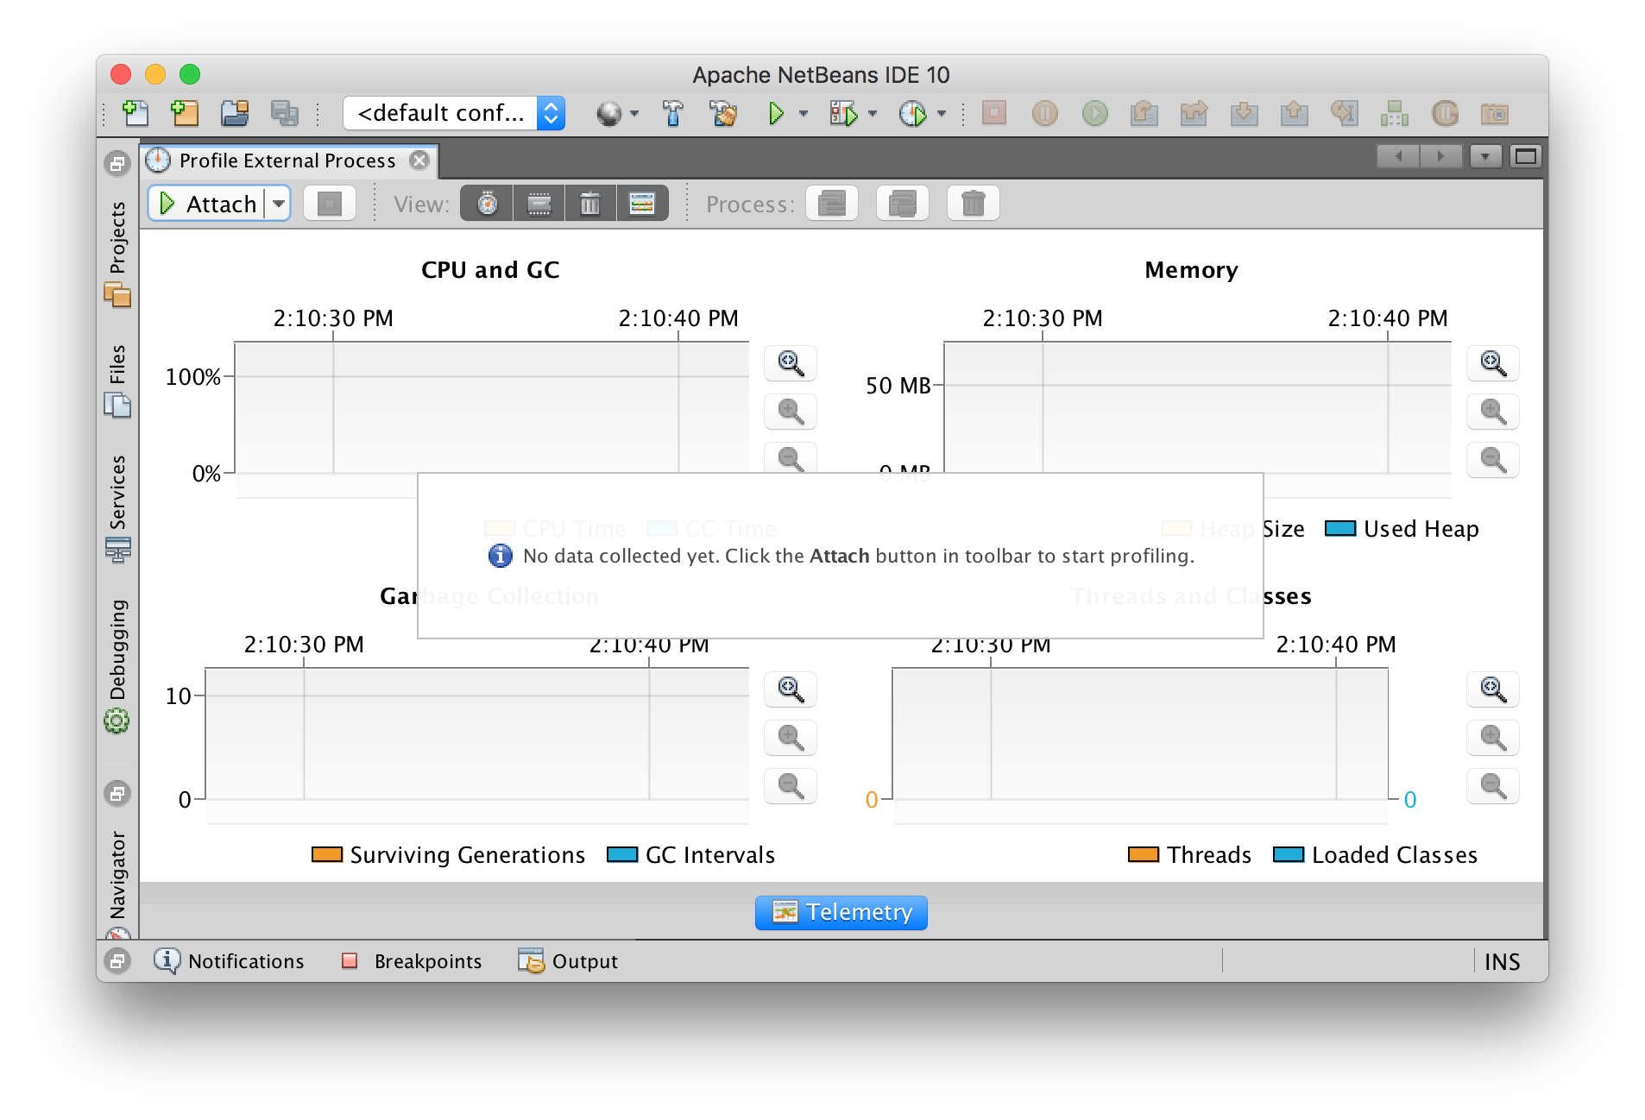Select the Profile External Process tab
Viewport: 1645px width, 1120px height.
pyautogui.click(x=287, y=160)
